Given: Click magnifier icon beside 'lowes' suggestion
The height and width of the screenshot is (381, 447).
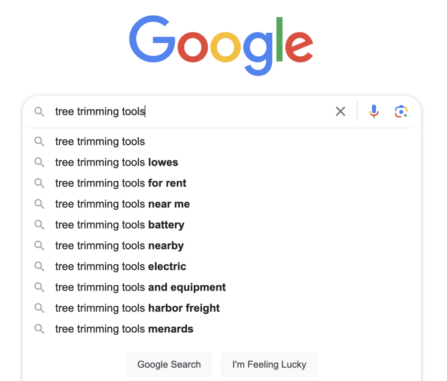Looking at the screenshot, I should click(x=39, y=163).
